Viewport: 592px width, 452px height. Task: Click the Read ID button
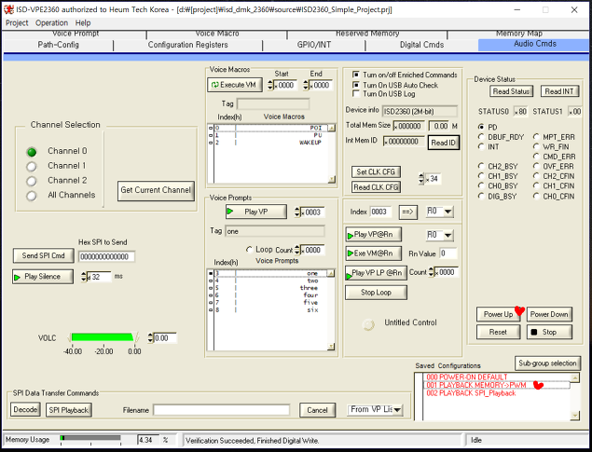tap(443, 143)
